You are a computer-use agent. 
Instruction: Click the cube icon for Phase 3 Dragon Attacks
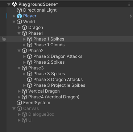(x=29, y=80)
